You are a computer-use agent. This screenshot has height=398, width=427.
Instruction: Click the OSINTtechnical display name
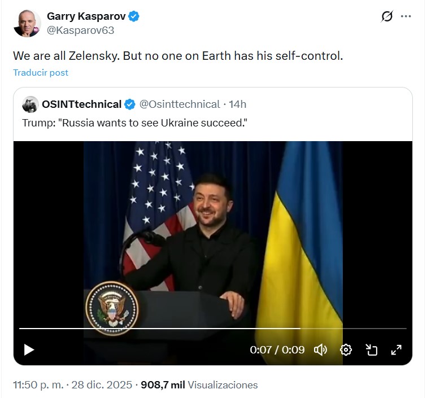(82, 104)
